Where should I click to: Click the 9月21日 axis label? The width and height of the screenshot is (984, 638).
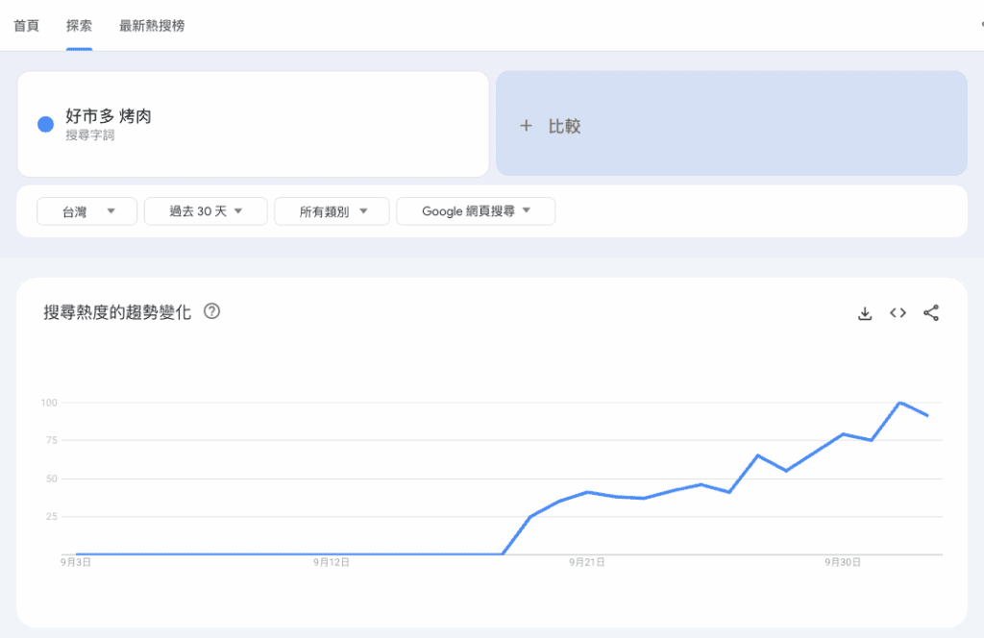coord(587,562)
